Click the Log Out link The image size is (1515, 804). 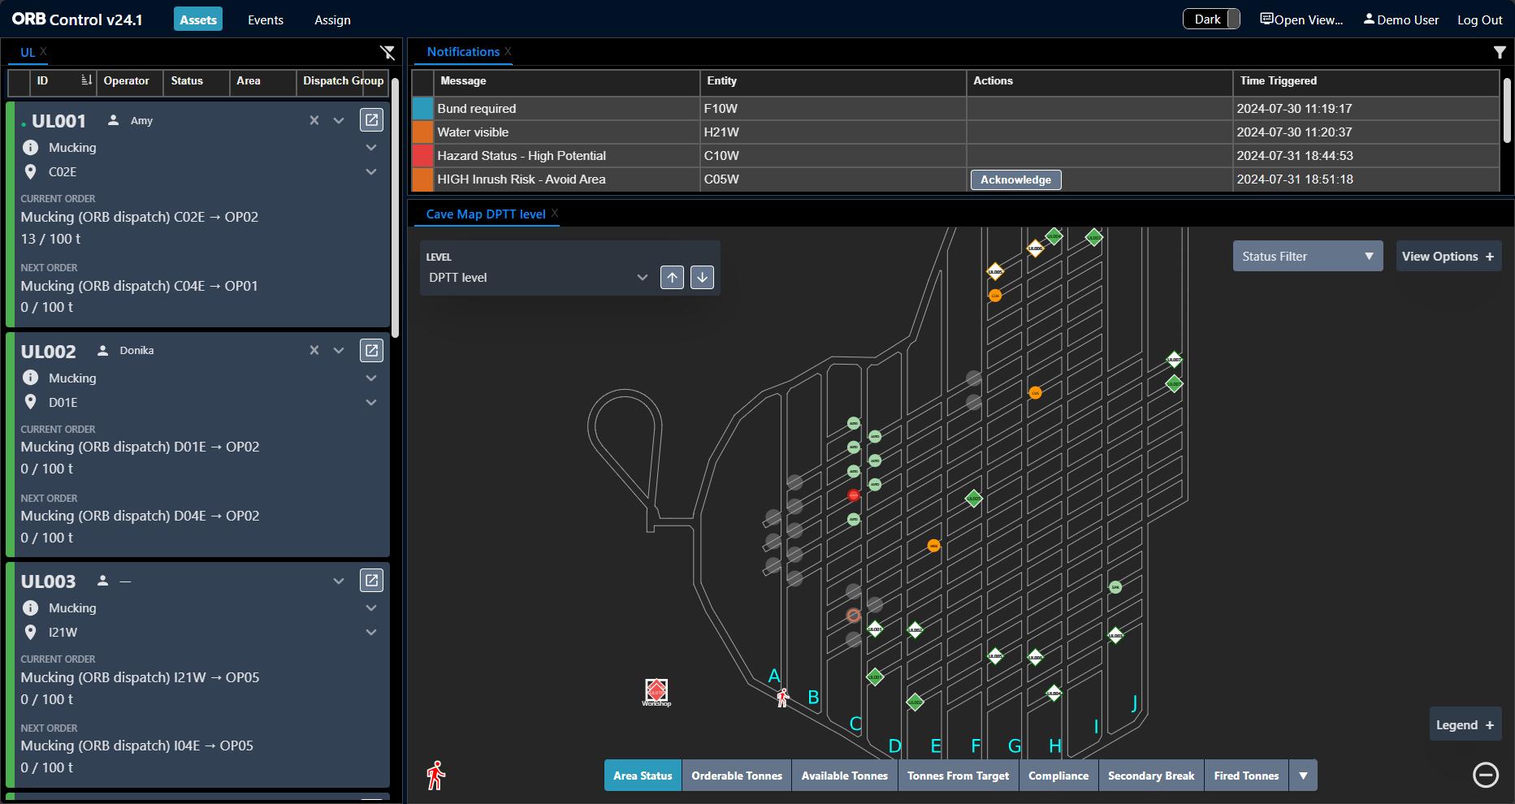pos(1479,19)
